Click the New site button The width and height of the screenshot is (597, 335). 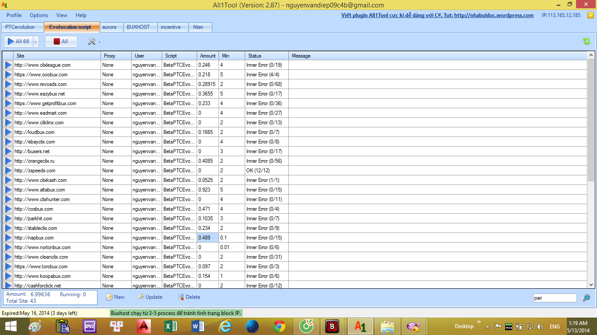point(115,297)
